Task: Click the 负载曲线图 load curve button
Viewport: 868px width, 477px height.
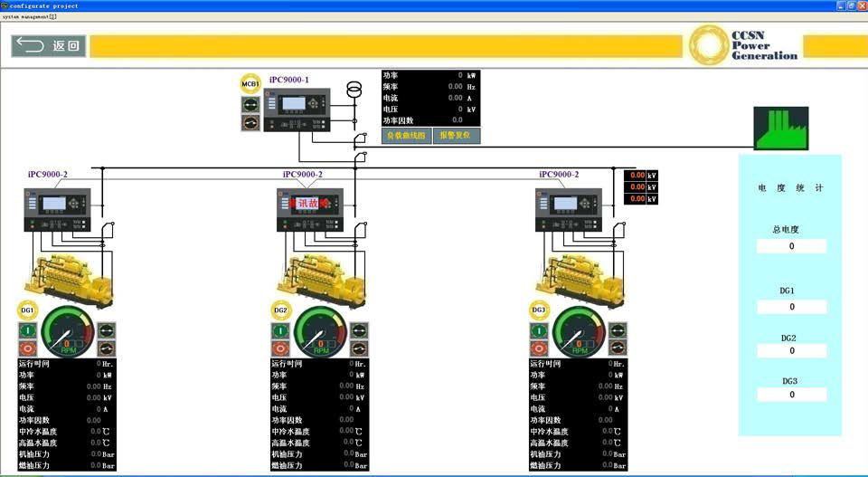Action: pos(405,136)
